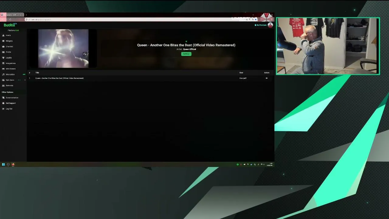Click Log Out in the sidebar

tap(9, 109)
